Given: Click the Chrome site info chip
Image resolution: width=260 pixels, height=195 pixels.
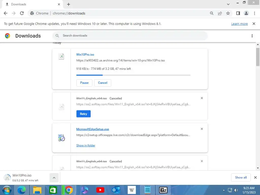Looking at the screenshot, I should coord(39,13).
